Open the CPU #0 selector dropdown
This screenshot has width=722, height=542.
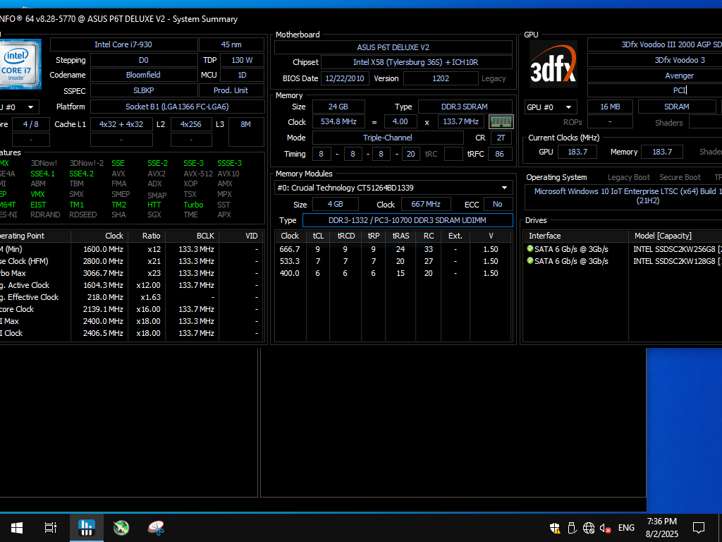[19, 107]
